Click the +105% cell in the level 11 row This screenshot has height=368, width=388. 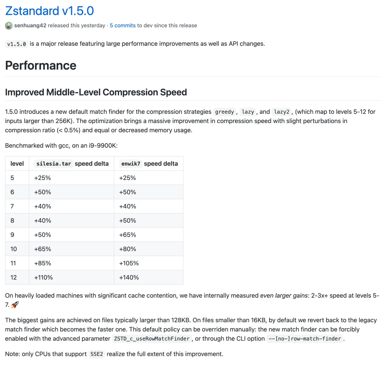149,263
